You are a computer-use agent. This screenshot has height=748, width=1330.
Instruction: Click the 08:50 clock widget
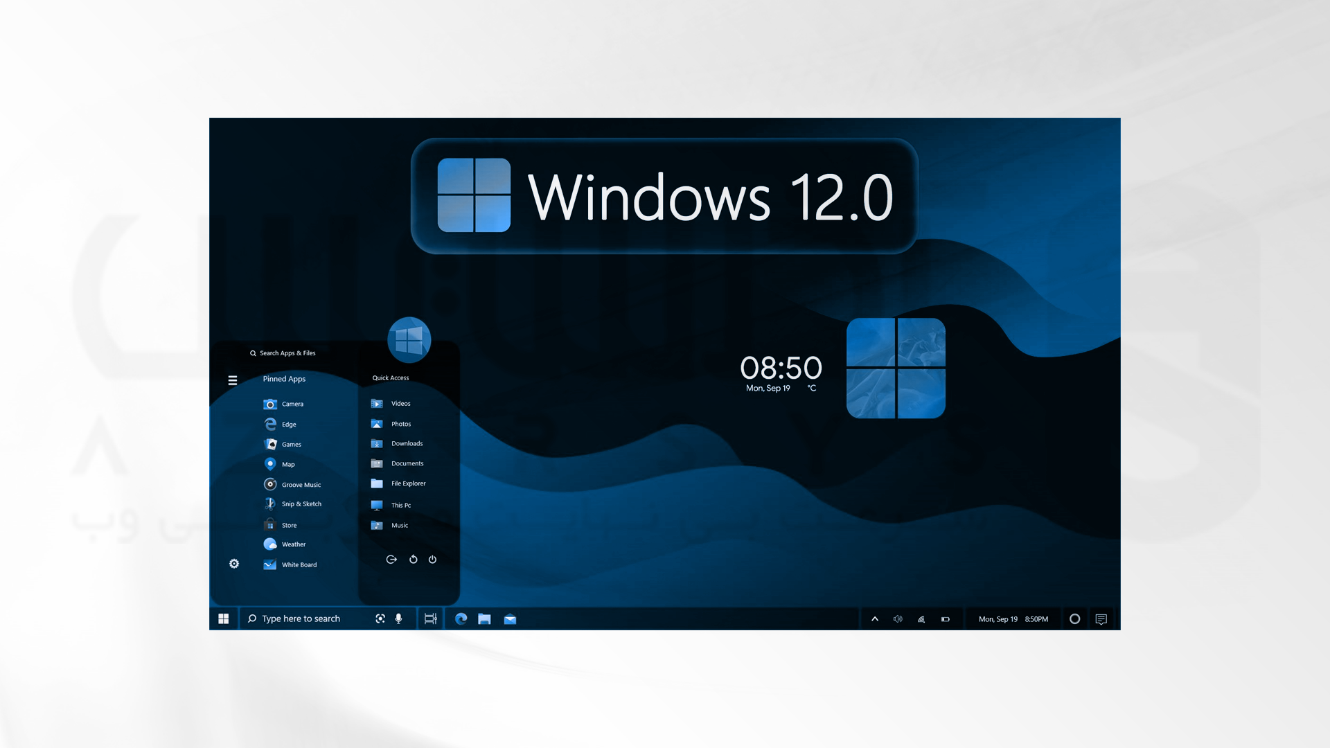781,367
